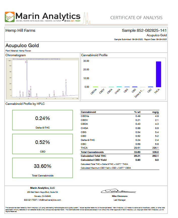Click the CBG bar in Cannabinoid Profile

127,87
